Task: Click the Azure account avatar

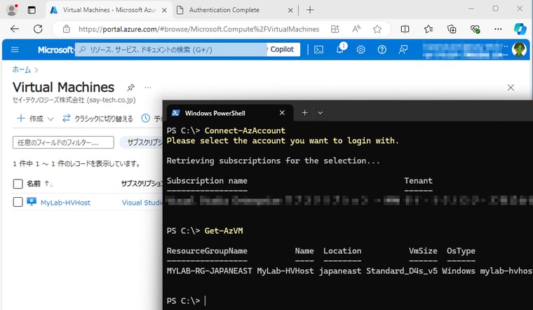Action: point(519,50)
